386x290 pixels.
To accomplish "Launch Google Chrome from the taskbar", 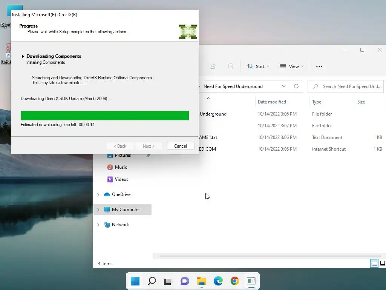I will point(234,281).
